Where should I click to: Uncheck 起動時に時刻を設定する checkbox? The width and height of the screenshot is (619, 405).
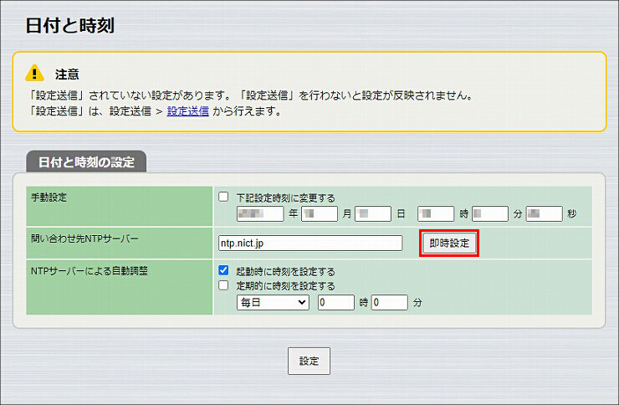point(223,270)
